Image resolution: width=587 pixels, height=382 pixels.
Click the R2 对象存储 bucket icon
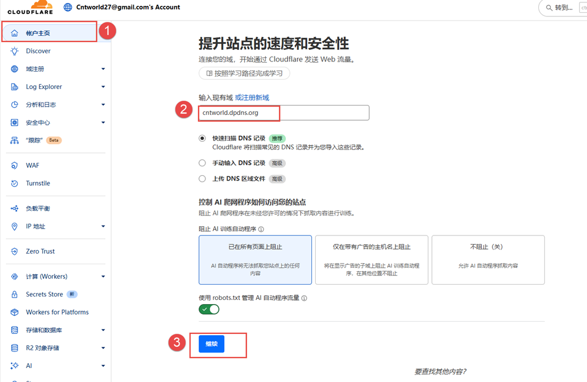(14, 348)
